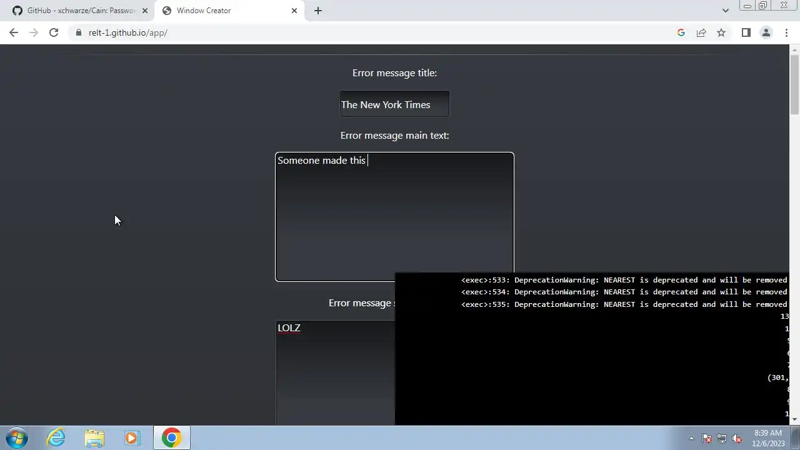Open the tab search dropdown arrow
Image resolution: width=800 pixels, height=450 pixels.
(x=725, y=11)
